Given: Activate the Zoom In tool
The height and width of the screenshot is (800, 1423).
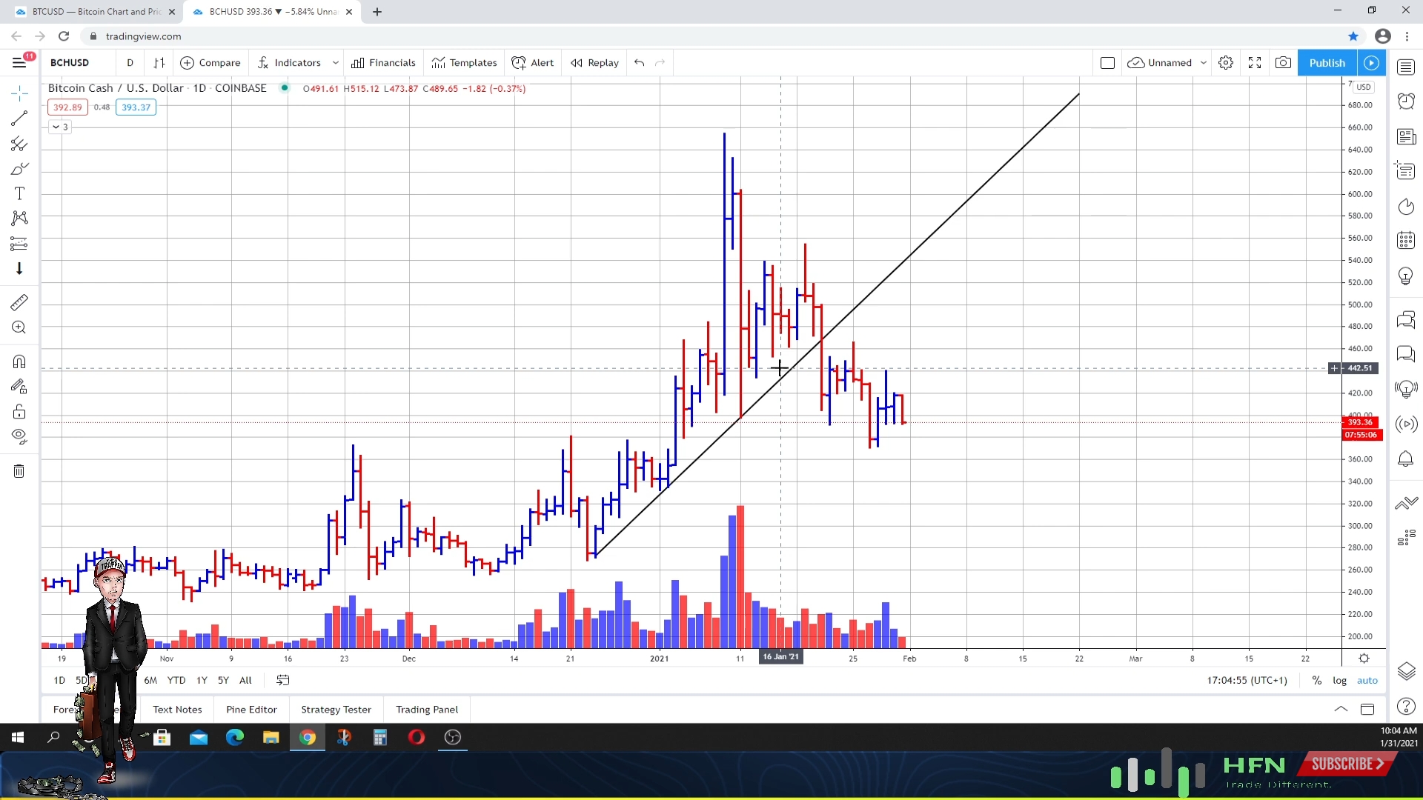Looking at the screenshot, I should (x=19, y=327).
